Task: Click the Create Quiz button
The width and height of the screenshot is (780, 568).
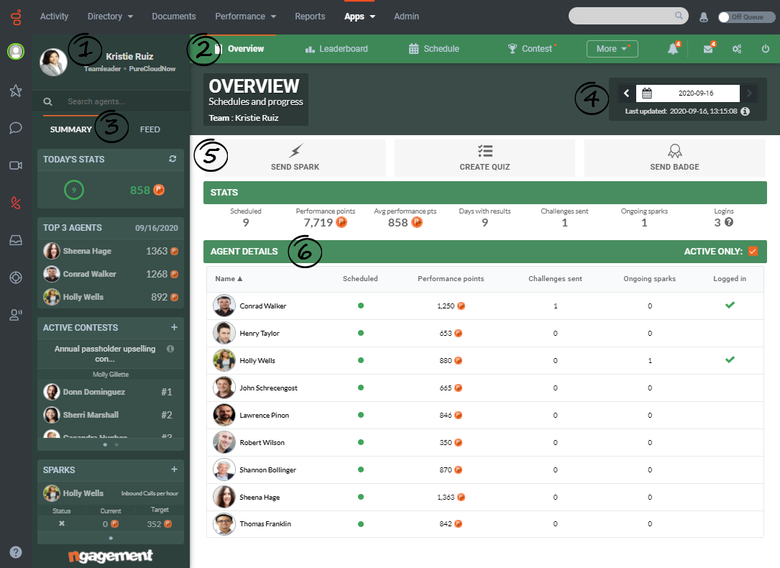Action: pyautogui.click(x=485, y=157)
